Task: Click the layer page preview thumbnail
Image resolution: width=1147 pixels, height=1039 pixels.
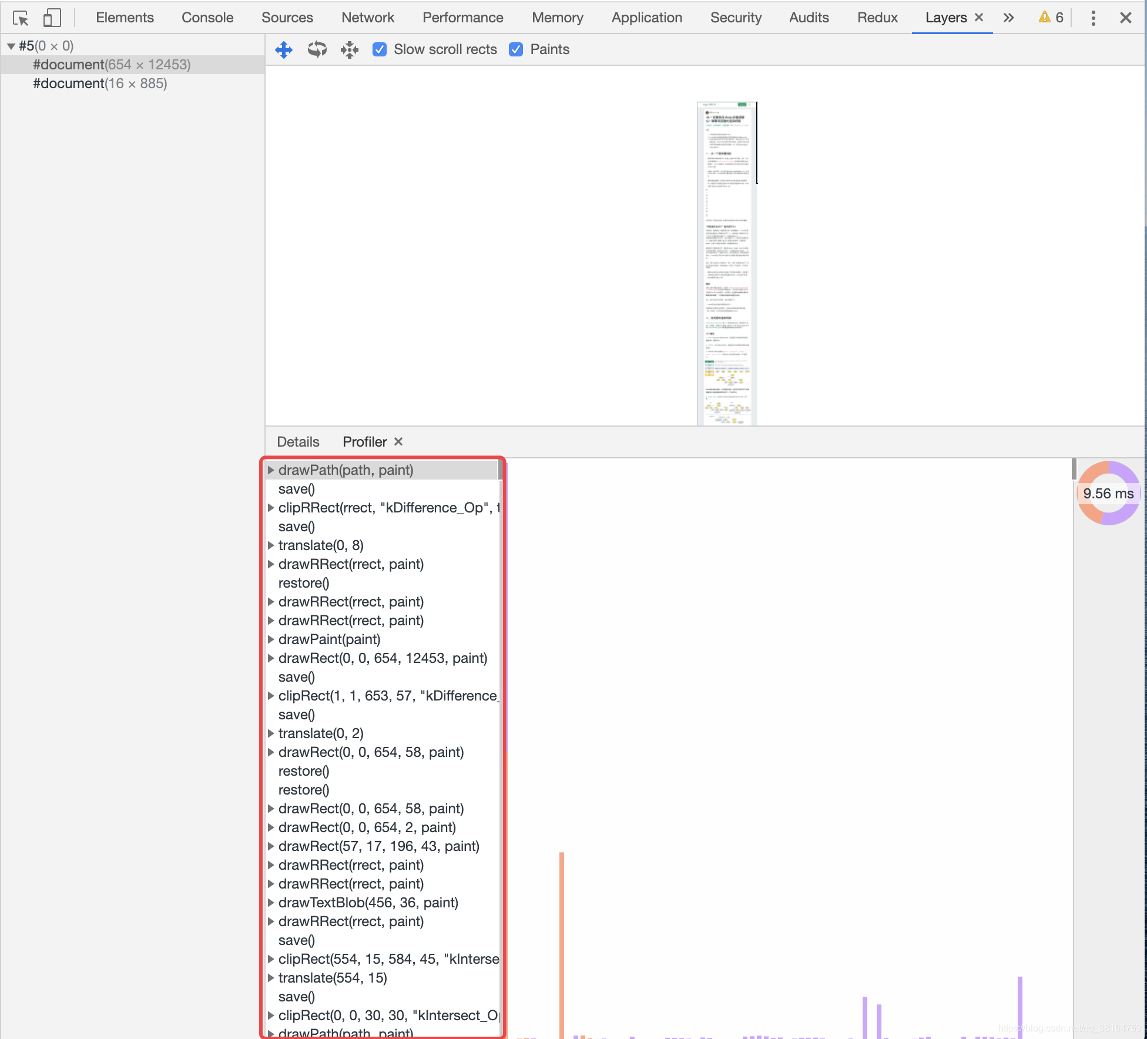Action: 726,263
